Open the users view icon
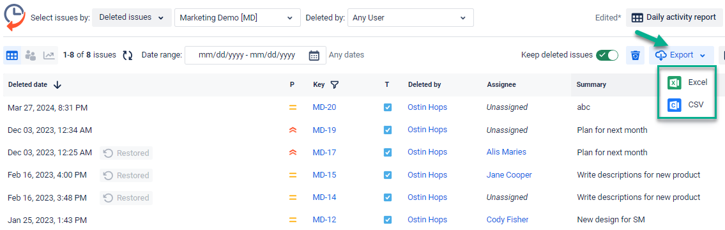725x230 pixels. point(31,55)
